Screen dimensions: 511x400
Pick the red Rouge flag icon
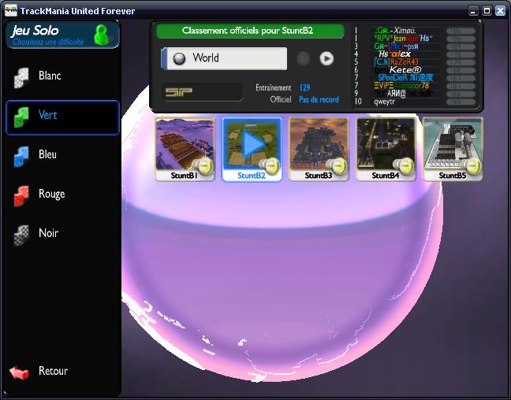tap(21, 194)
